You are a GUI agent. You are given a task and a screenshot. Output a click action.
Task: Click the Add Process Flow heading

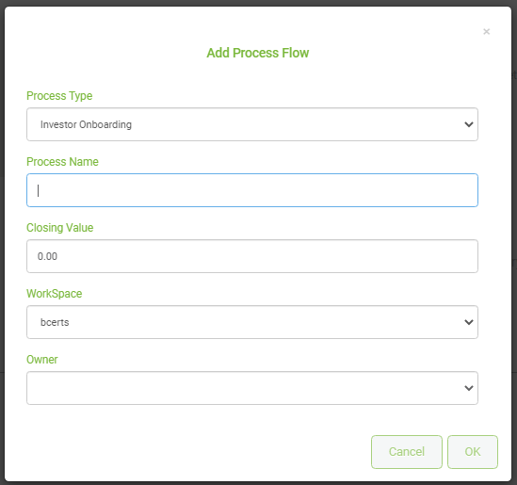pyautogui.click(x=258, y=53)
